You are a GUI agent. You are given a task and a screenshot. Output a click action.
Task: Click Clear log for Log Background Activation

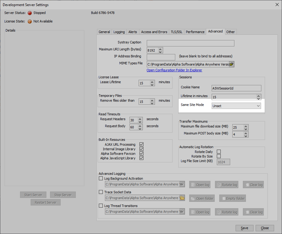(x=253, y=185)
